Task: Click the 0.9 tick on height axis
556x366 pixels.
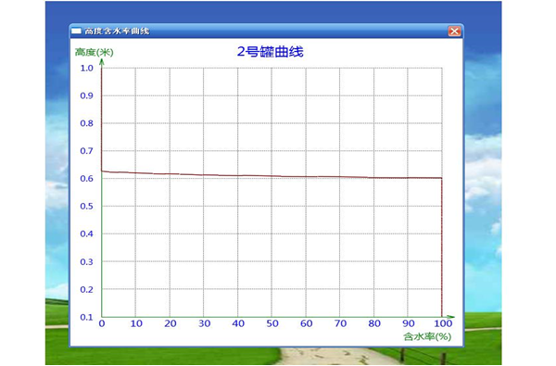Action: (86, 95)
